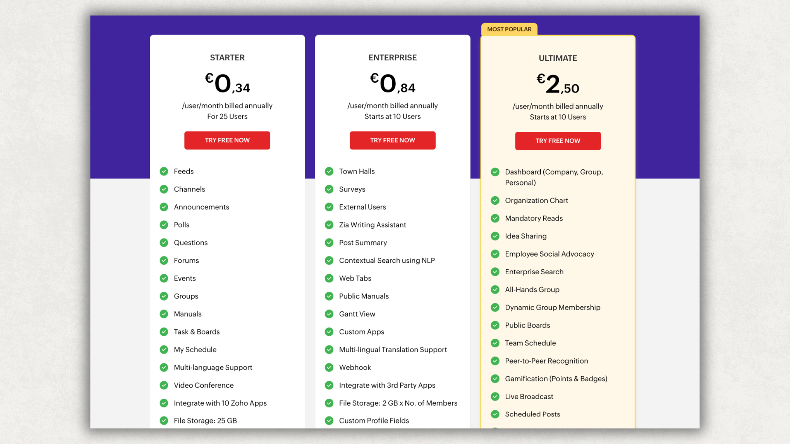Click the checkmark icon beside Channels
Viewport: 790px width, 444px height.
tap(164, 189)
